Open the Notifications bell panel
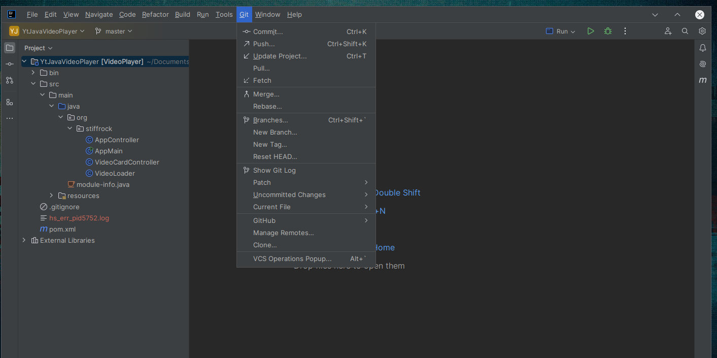 (x=703, y=48)
